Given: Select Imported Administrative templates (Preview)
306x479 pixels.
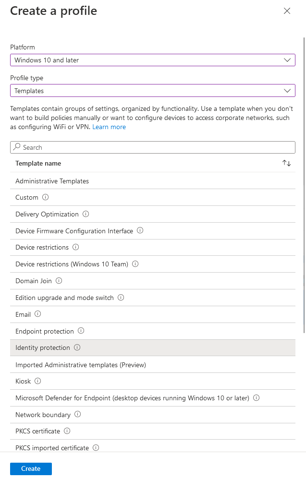Looking at the screenshot, I should pos(81,365).
